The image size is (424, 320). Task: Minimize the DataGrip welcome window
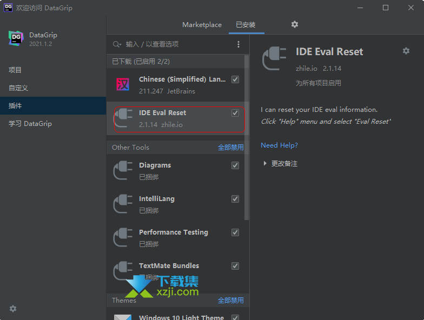pyautogui.click(x=360, y=8)
